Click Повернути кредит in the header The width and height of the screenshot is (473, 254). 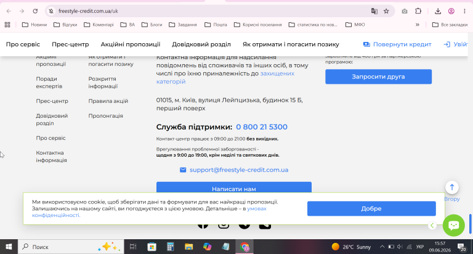(x=397, y=44)
